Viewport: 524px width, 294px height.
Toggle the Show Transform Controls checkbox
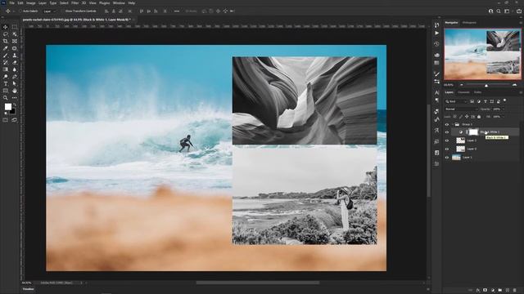(63, 11)
